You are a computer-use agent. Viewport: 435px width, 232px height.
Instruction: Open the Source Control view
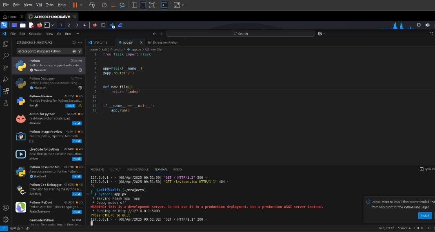[6, 68]
